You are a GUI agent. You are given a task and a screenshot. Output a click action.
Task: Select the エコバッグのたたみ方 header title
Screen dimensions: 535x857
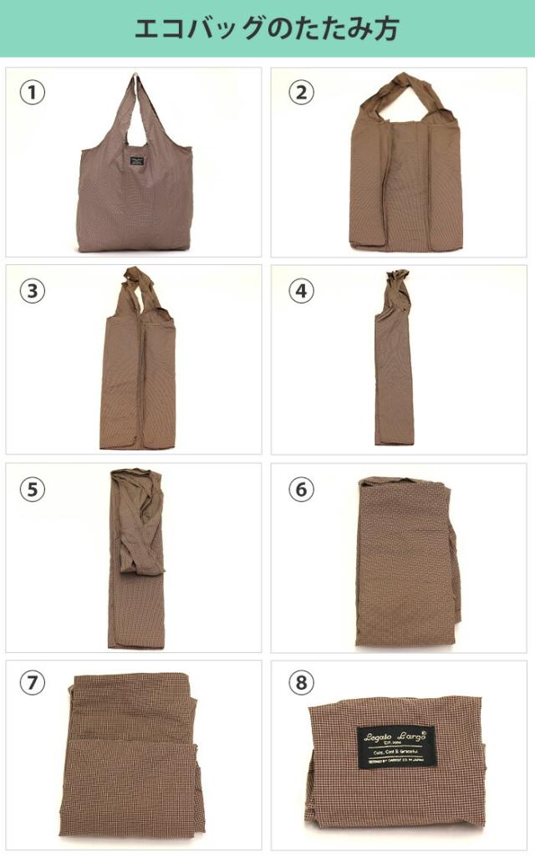(x=267, y=28)
